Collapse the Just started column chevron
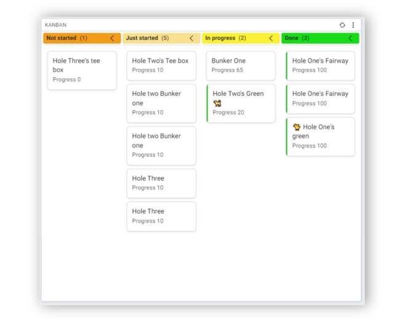Screen dimensions: 416x322 pyautogui.click(x=191, y=38)
